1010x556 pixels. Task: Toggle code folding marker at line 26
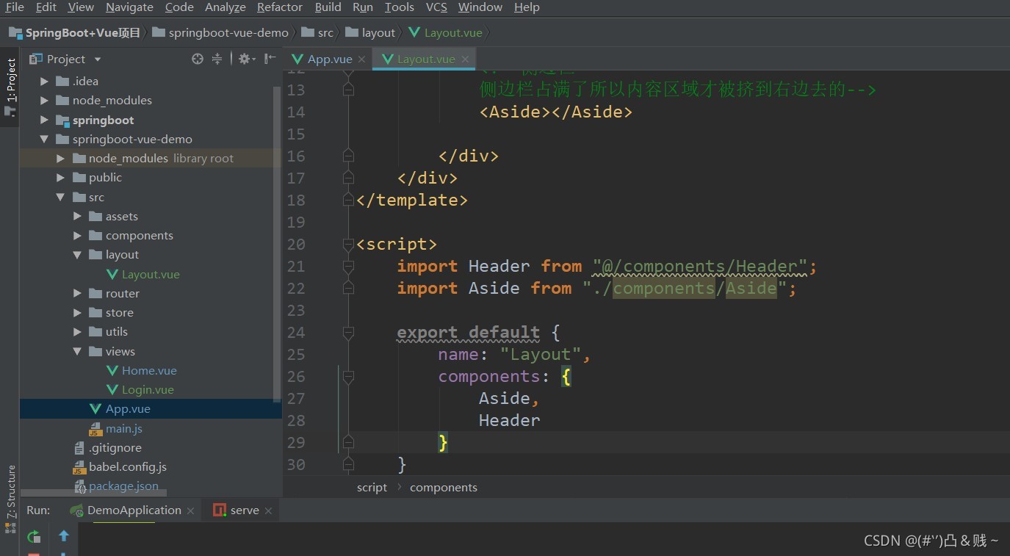click(348, 377)
